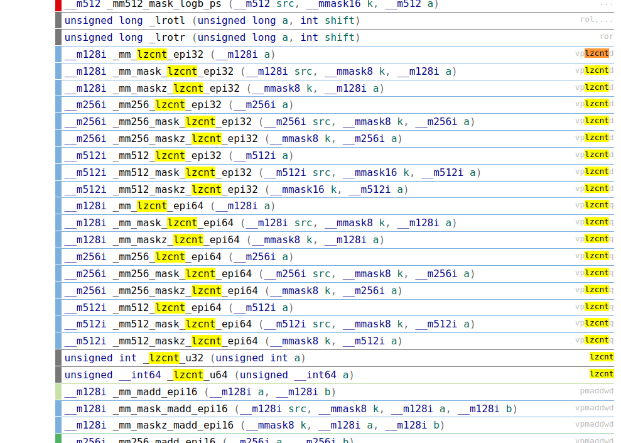This screenshot has height=443, width=621.
Task: Show details for _mm_maskz_lzcnt_epi64
Action: [335, 240]
